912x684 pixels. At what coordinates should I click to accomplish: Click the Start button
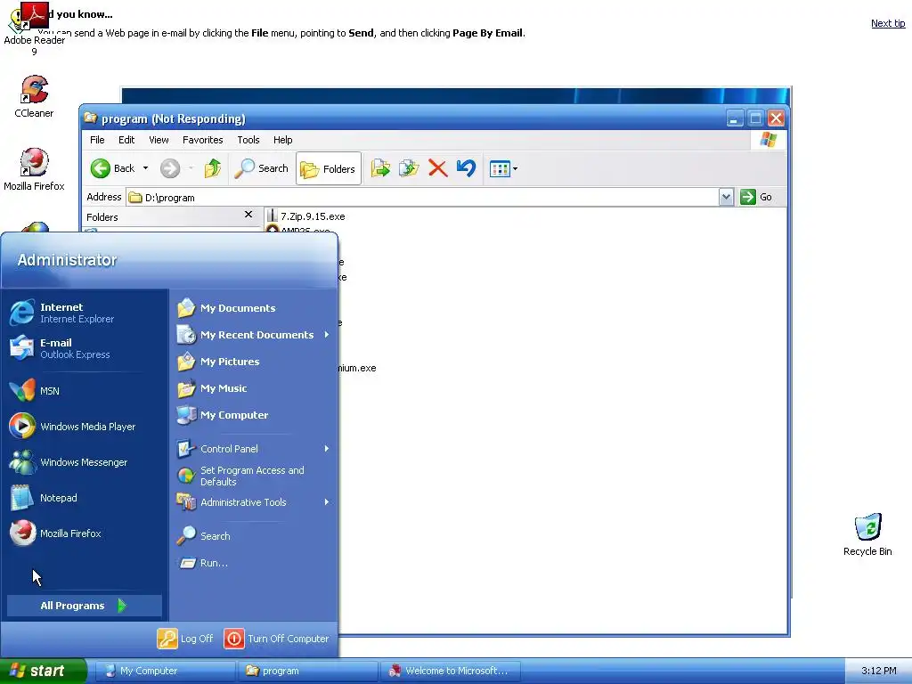pyautogui.click(x=43, y=671)
